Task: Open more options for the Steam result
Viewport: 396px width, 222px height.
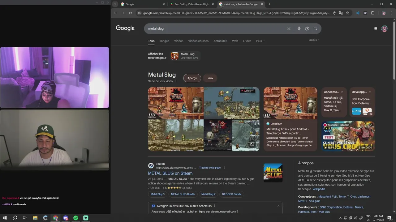Action: [x=224, y=168]
